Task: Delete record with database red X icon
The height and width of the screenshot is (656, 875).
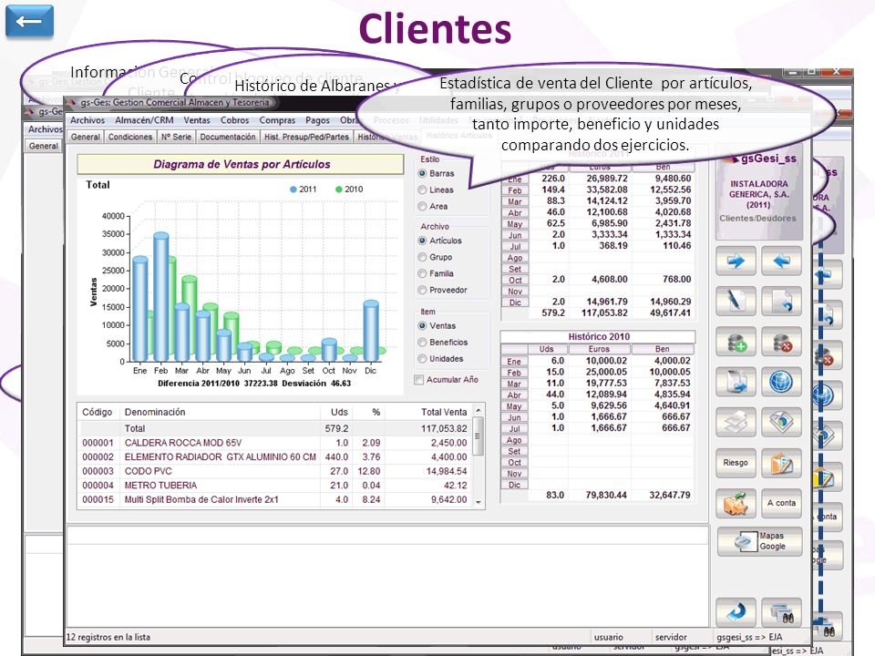Action: click(781, 342)
